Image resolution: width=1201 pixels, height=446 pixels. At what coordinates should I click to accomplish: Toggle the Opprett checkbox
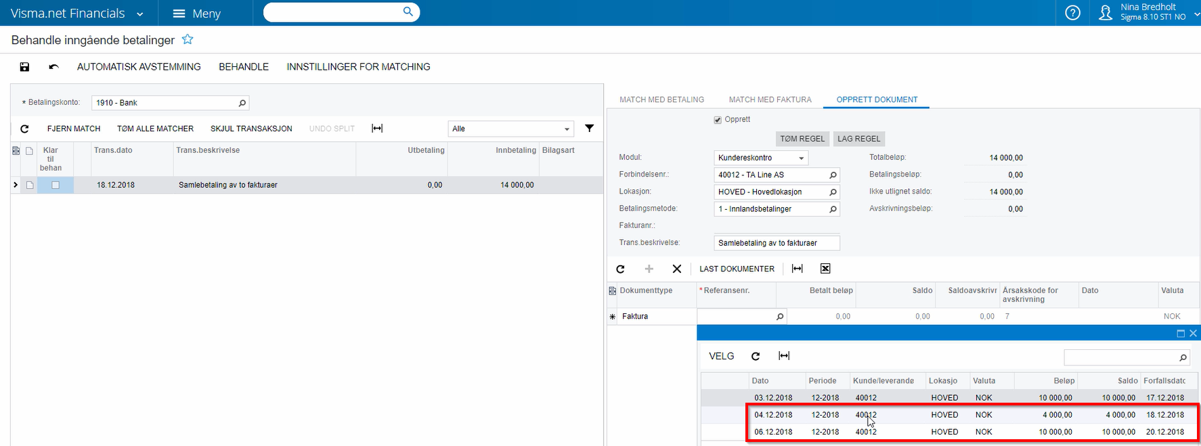(718, 120)
